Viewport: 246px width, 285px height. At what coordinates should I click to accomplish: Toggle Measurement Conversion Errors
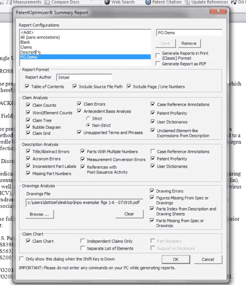(x=83, y=159)
